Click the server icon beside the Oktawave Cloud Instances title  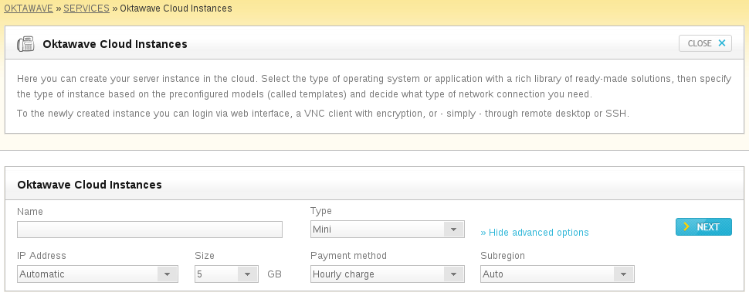(25, 44)
